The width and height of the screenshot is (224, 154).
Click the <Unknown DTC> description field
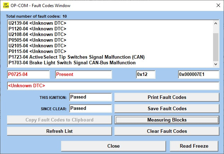(x=113, y=86)
